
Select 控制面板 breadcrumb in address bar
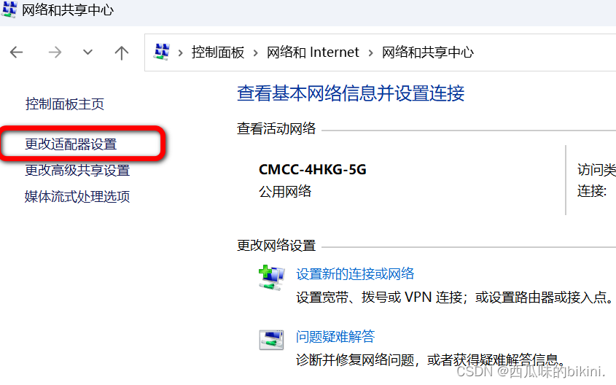218,52
